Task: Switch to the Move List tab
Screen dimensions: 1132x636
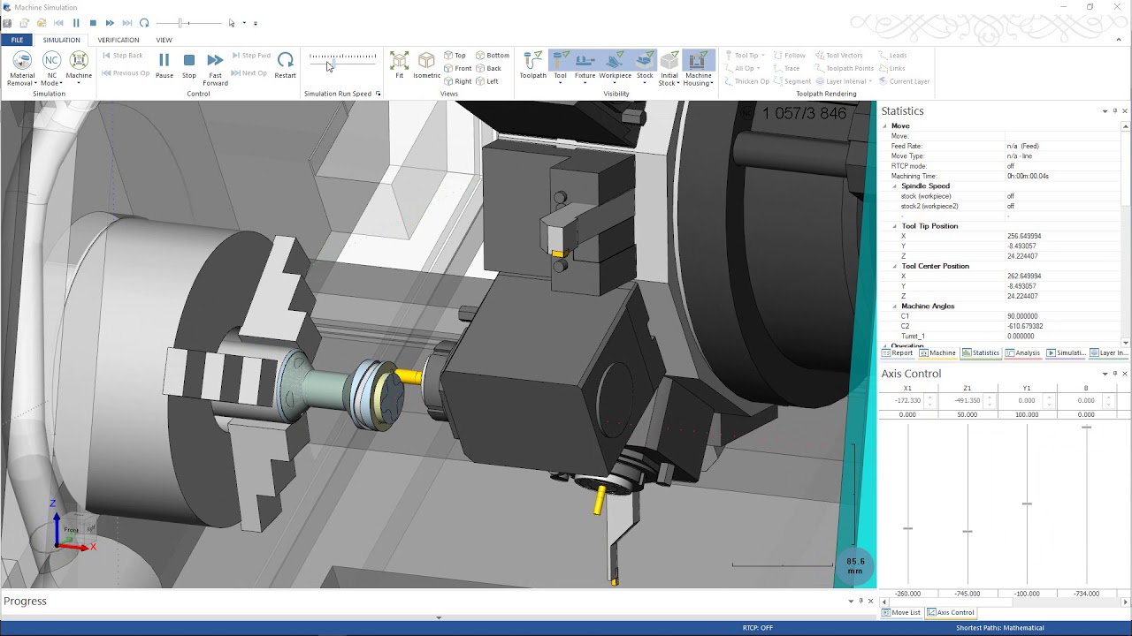Action: pos(901,612)
